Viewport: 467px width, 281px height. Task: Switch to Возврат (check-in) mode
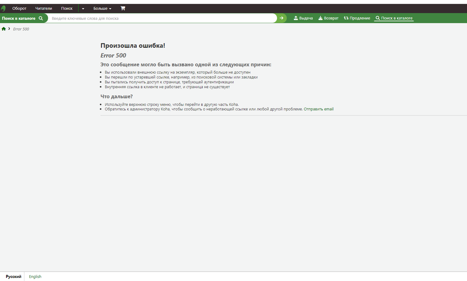[x=328, y=18]
